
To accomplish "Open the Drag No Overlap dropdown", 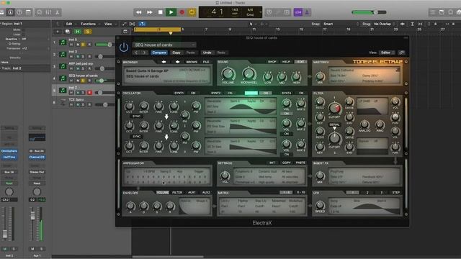I will coord(385,24).
